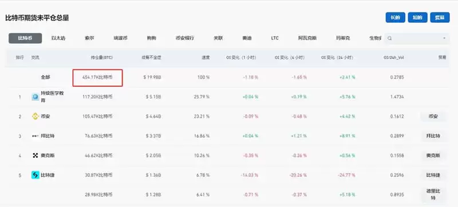Click the magnifier icon in search box
This screenshot has height=207, width=458.
pyautogui.click(x=390, y=38)
